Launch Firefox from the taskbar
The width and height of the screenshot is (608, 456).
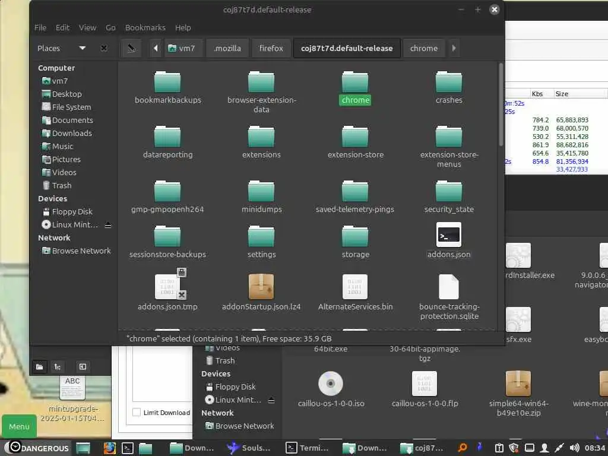110,448
